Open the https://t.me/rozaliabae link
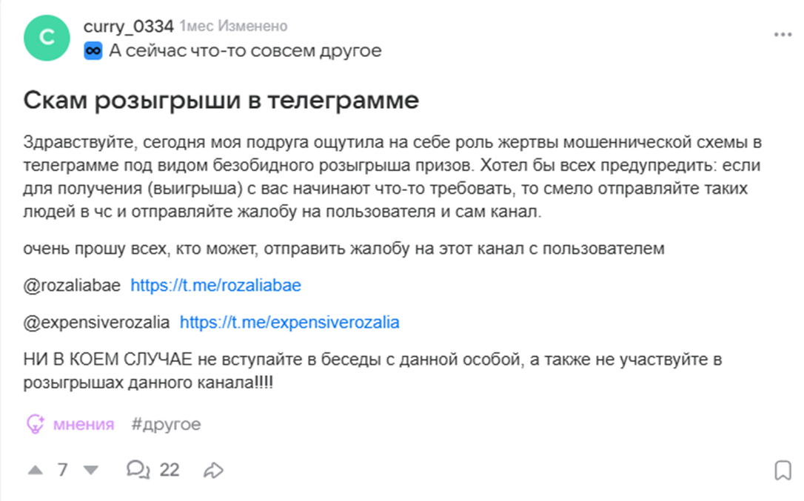Screen dimensions: 804x501 (215, 286)
